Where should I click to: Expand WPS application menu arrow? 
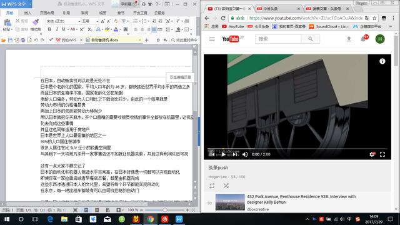pos(30,4)
